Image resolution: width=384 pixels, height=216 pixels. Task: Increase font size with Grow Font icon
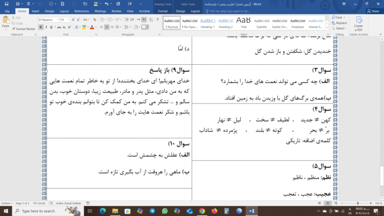tap(73, 20)
